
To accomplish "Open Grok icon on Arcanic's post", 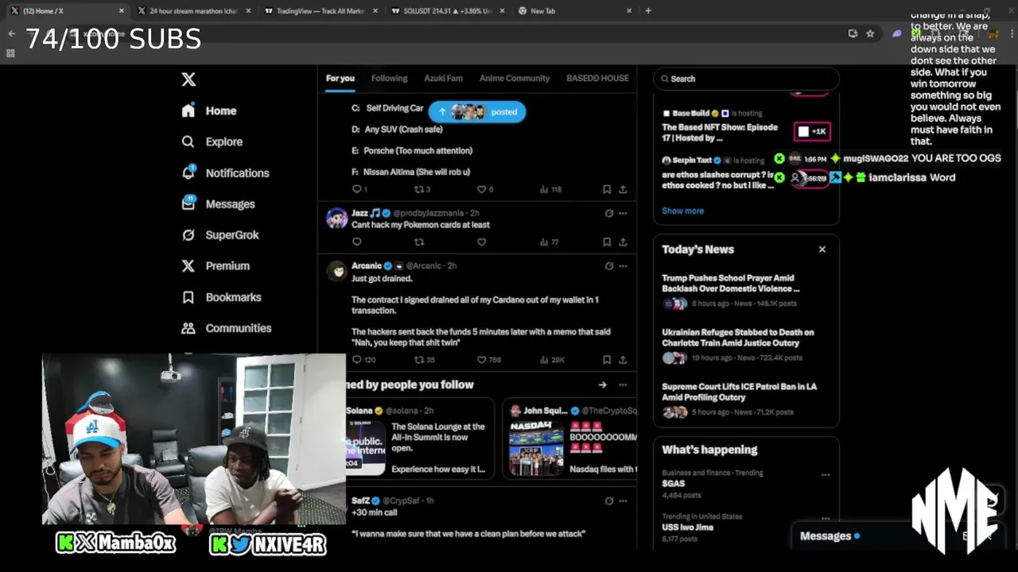I will 609,265.
